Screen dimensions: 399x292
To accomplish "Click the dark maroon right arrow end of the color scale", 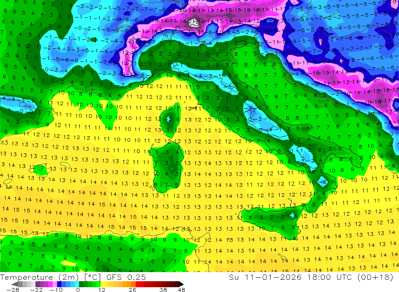I will [x=182, y=284].
